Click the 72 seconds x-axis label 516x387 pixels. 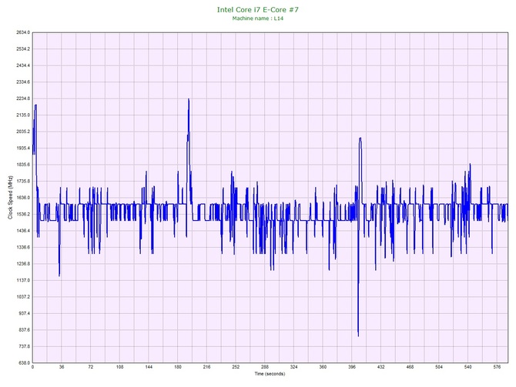coord(91,367)
